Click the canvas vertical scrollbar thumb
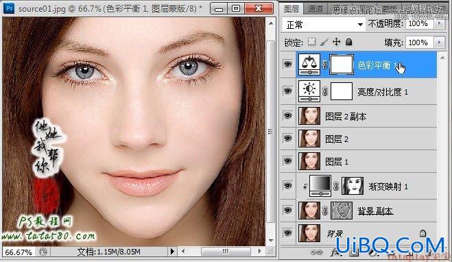452x262 pixels. [x=270, y=132]
